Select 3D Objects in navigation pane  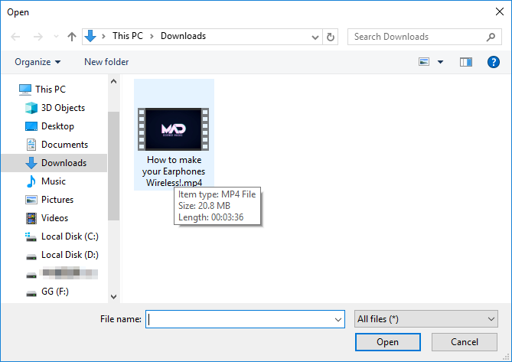coord(63,108)
